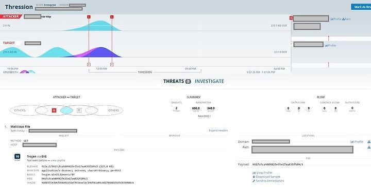Select red A attacker node in diagram
This screenshot has width=371, height=187.
click(54, 110)
